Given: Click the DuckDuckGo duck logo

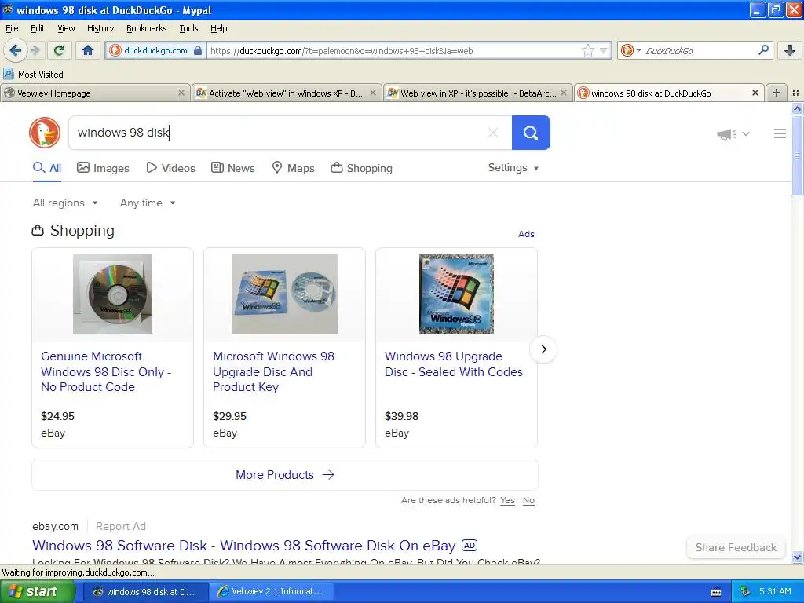Looking at the screenshot, I should 45,133.
